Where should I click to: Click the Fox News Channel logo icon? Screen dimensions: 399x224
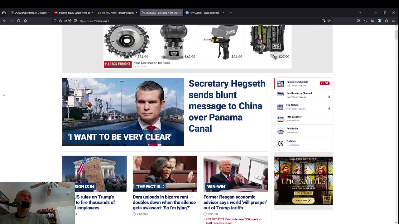(x=281, y=83)
